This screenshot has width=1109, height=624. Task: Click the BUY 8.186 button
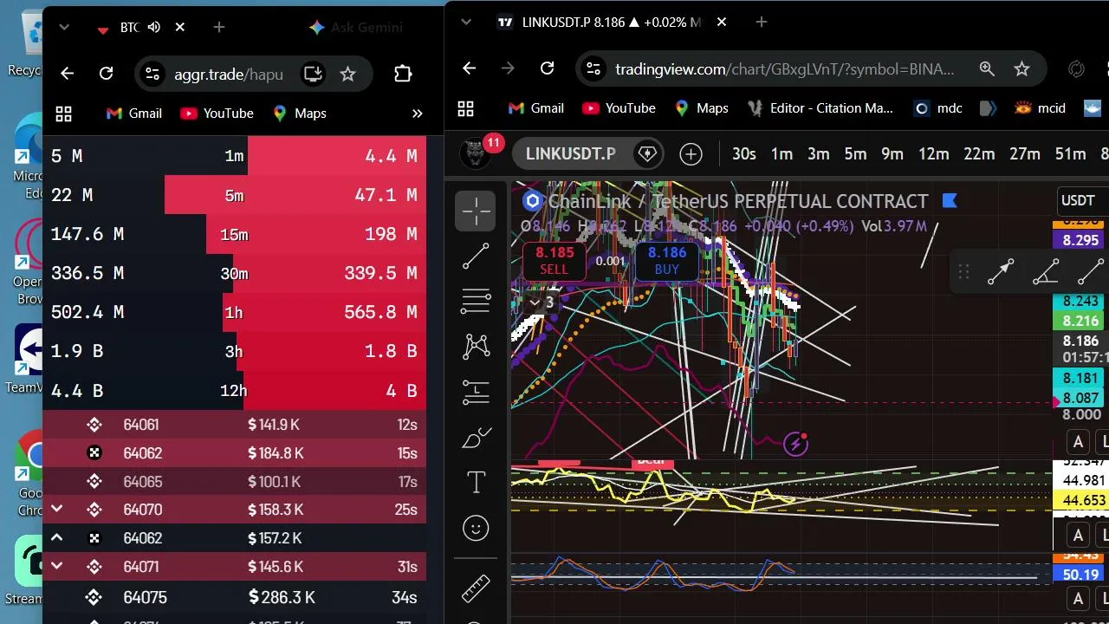pyautogui.click(x=666, y=260)
